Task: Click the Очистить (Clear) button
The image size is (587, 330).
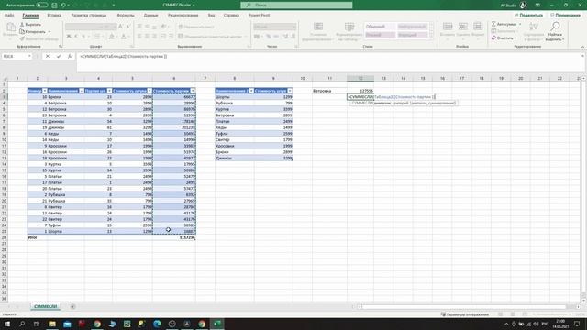Action: coord(503,38)
